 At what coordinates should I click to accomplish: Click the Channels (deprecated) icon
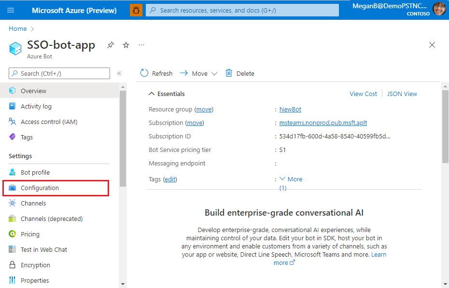(x=13, y=219)
